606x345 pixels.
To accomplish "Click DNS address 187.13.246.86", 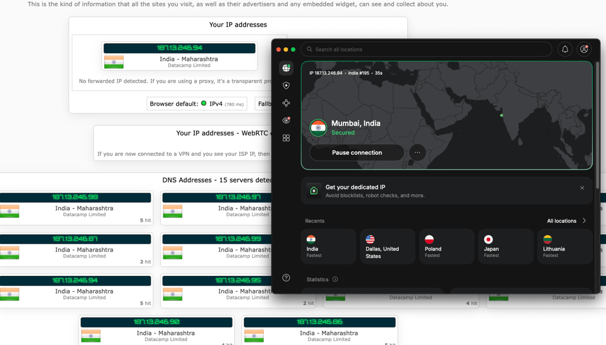I will pos(320,322).
